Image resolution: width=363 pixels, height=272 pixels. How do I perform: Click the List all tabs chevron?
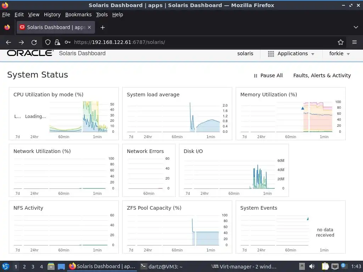click(356, 27)
